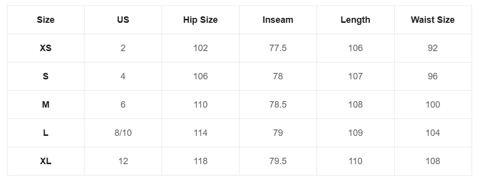Viewport: 480px width, 184px height.
Task: Click the Inseam column header
Action: pos(278,20)
